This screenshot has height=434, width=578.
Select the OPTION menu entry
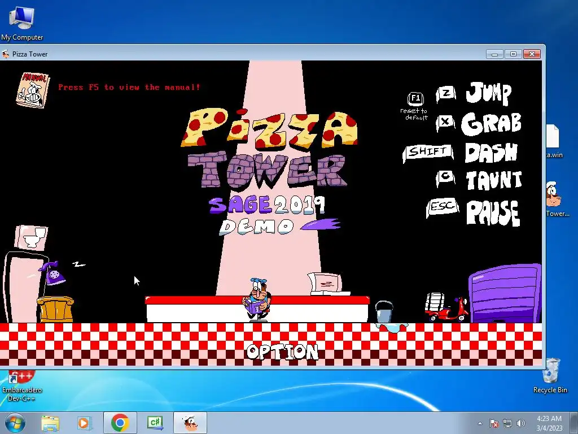click(282, 351)
